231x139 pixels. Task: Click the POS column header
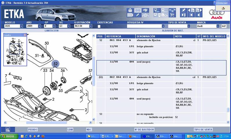(101, 36)
